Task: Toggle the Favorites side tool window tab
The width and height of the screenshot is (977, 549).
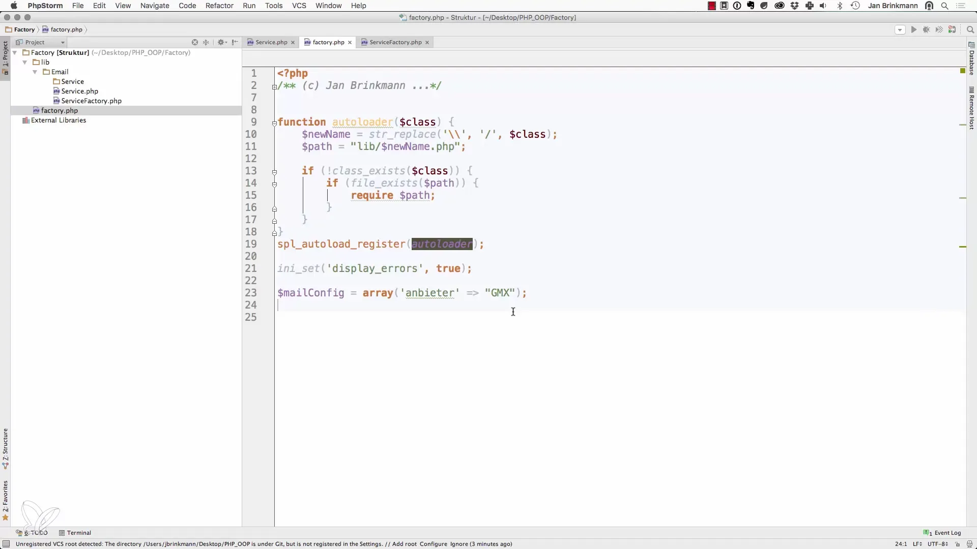Action: coord(5,501)
